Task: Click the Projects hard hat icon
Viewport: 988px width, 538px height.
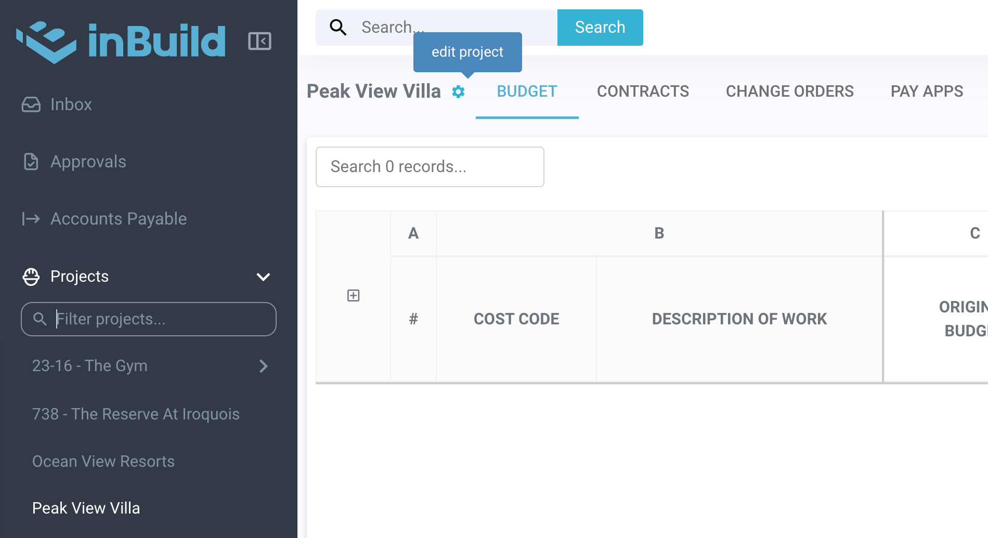Action: pos(31,277)
